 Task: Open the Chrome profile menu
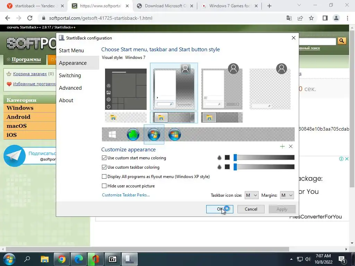[336, 18]
